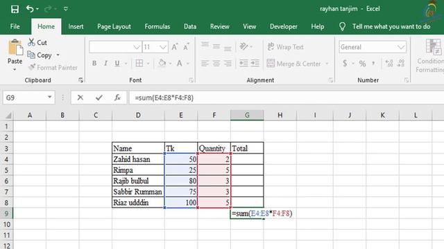
Task: Toggle Wrap Text
Action: pos(285,47)
